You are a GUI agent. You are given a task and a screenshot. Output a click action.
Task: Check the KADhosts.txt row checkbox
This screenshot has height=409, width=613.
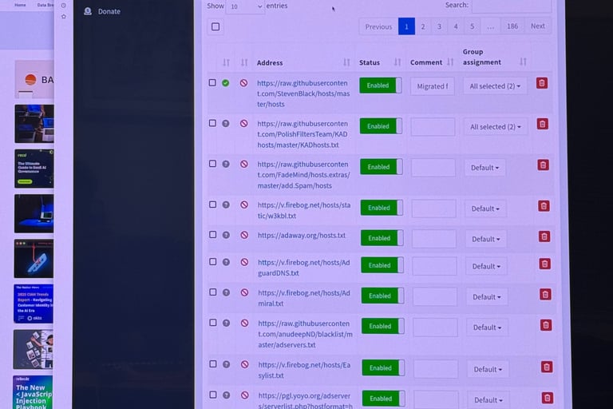click(212, 123)
